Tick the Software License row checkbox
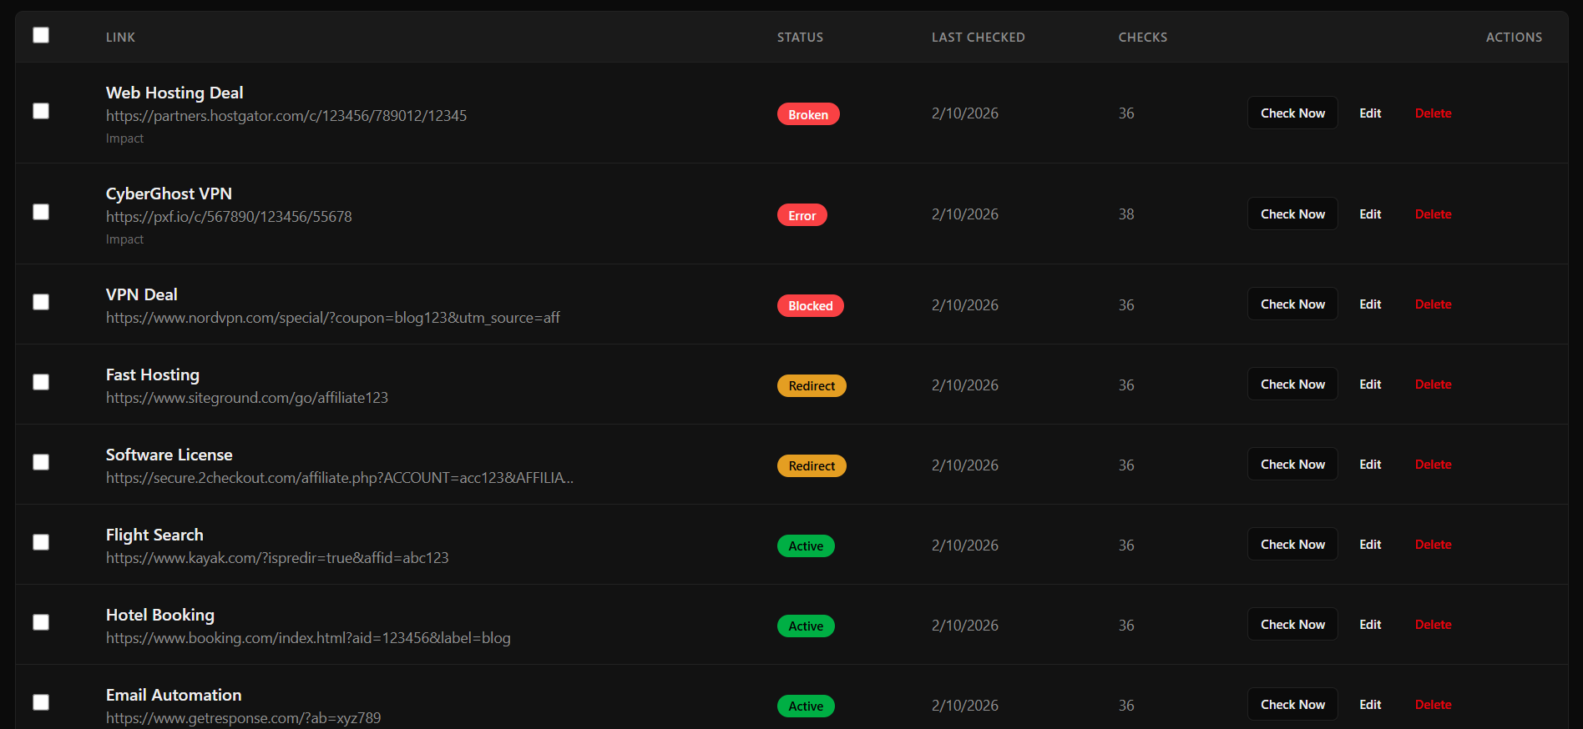Image resolution: width=1583 pixels, height=729 pixels. tap(41, 462)
